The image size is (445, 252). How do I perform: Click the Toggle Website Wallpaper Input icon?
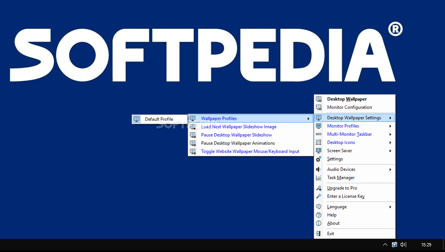pos(193,151)
